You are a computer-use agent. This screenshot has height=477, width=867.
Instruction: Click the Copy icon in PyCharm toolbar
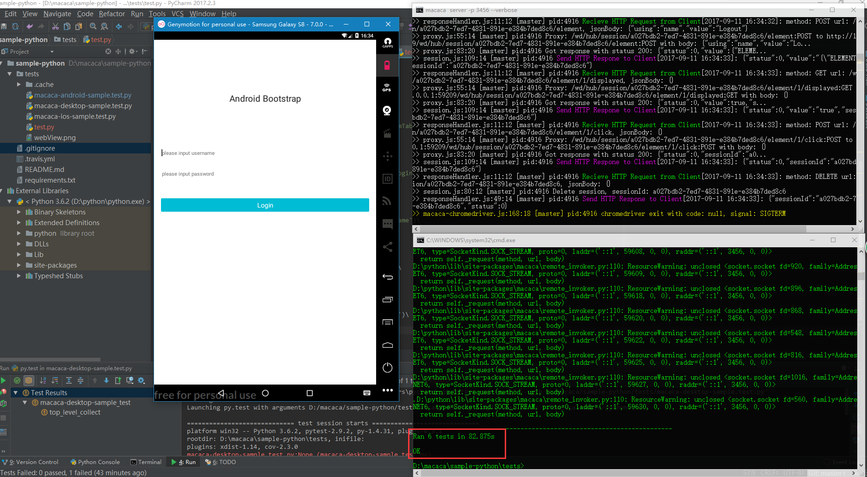coord(67,26)
